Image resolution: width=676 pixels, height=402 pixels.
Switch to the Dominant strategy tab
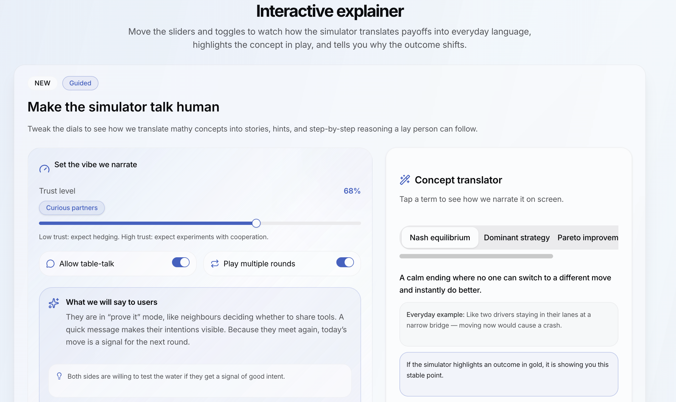(x=516, y=238)
